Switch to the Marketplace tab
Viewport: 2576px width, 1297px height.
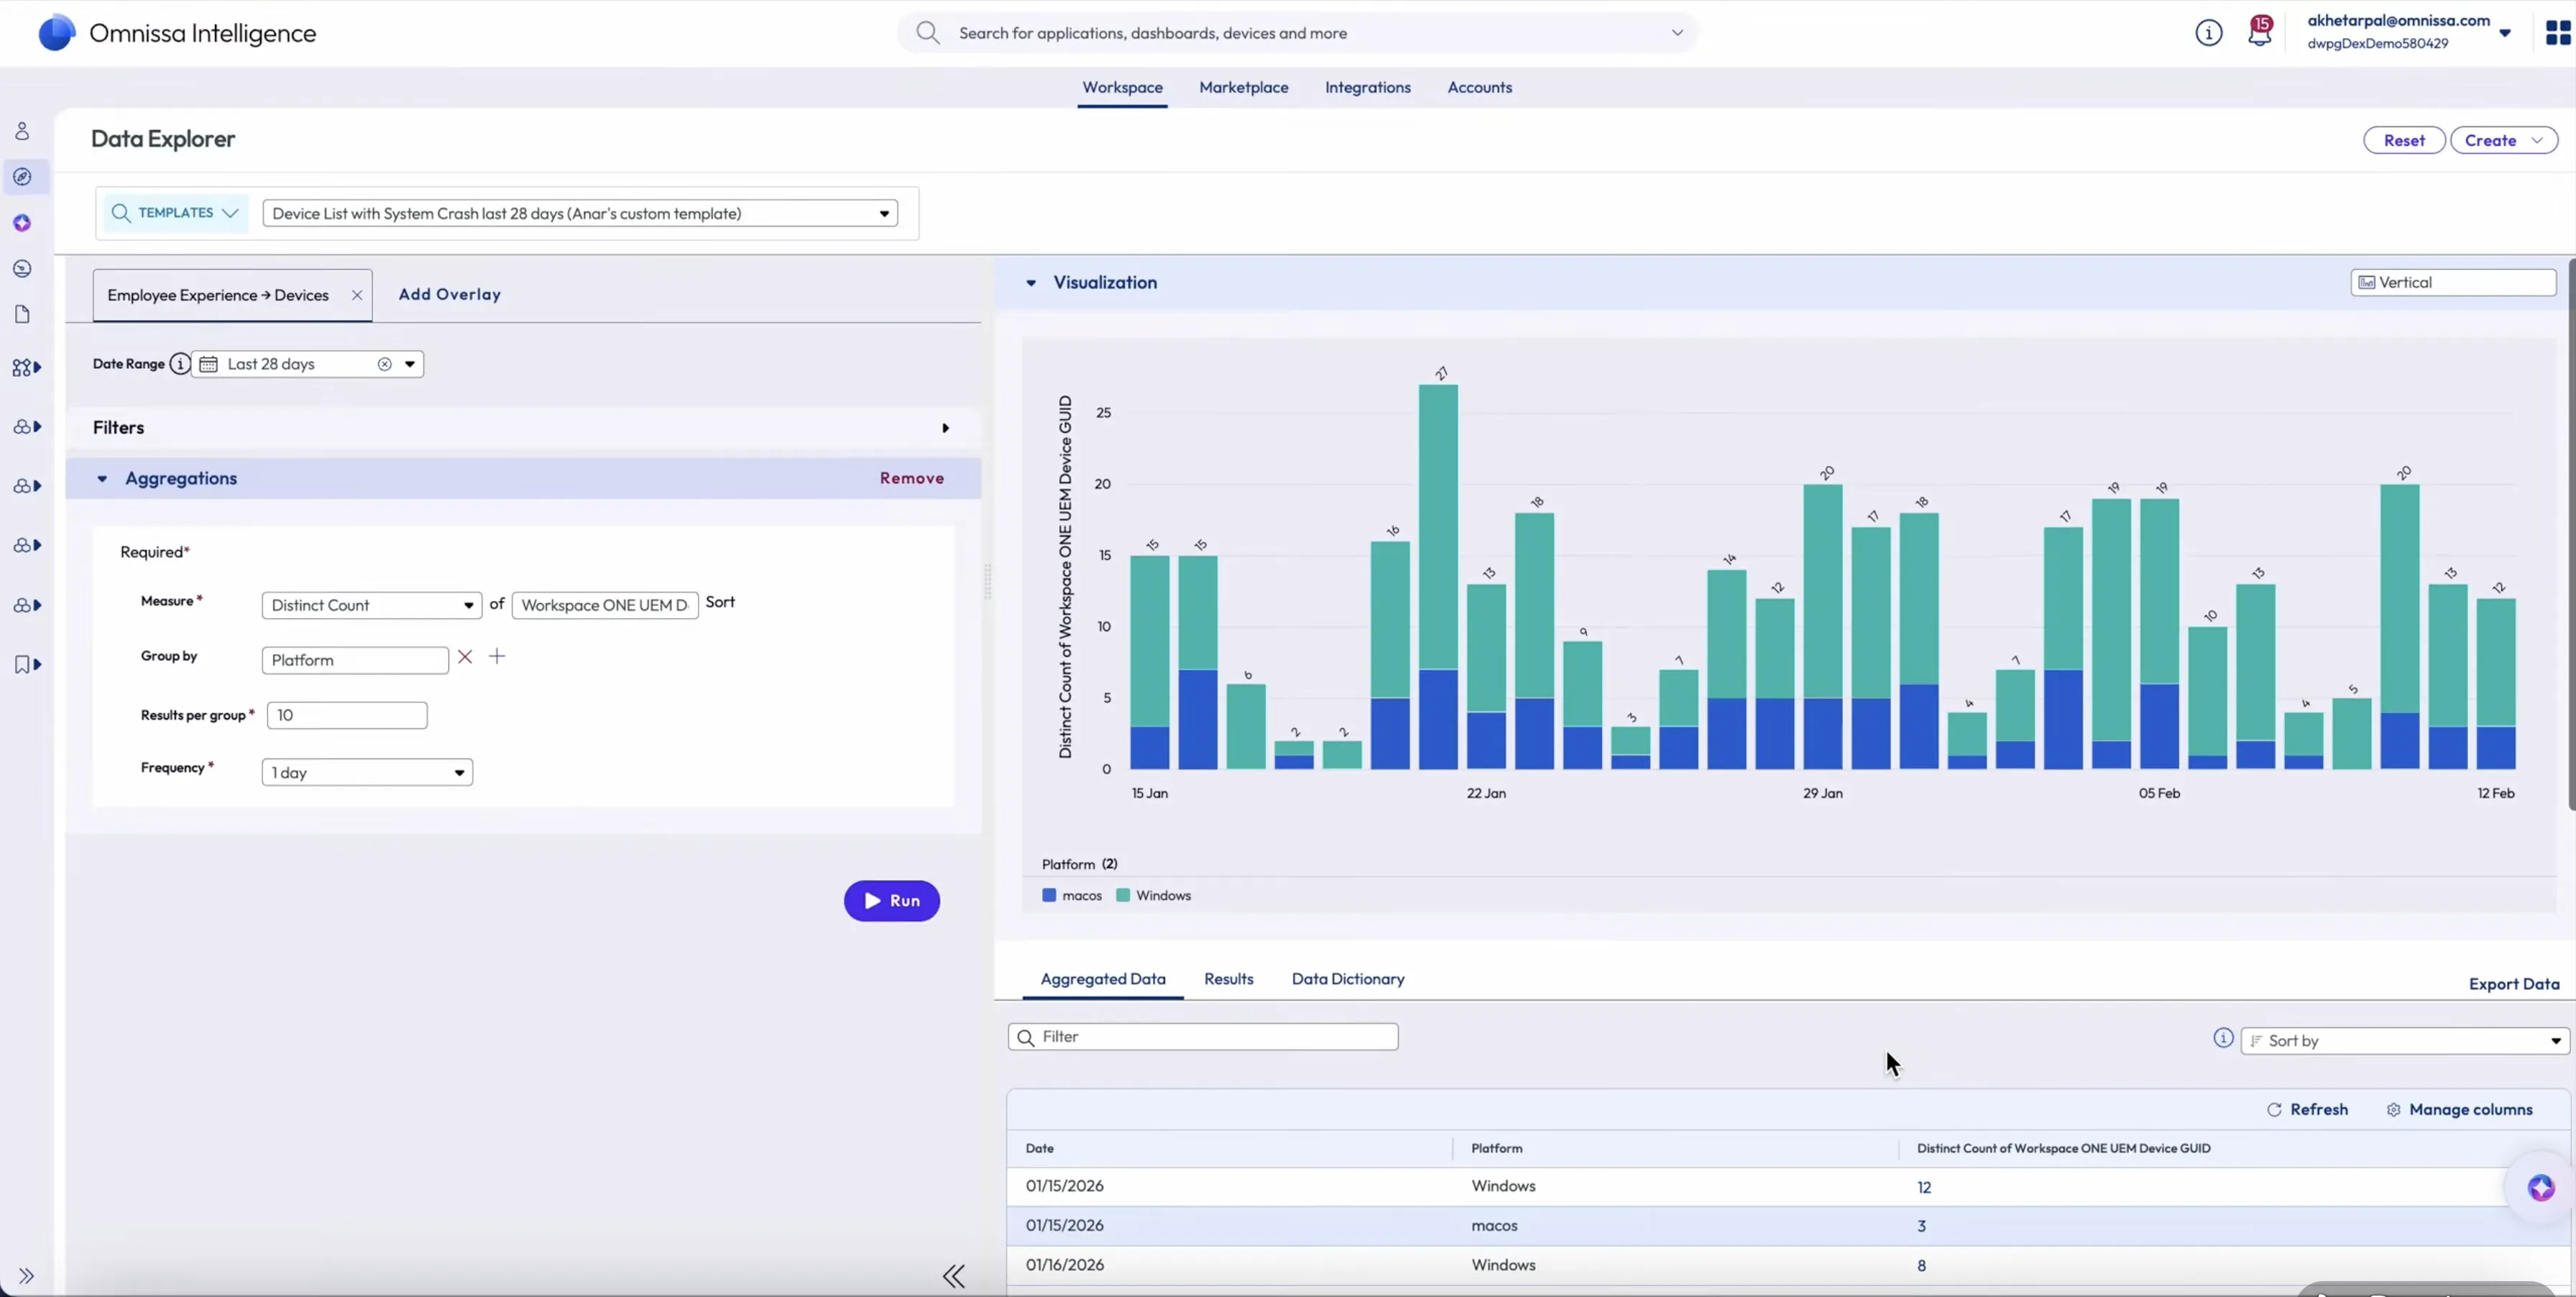click(1244, 88)
